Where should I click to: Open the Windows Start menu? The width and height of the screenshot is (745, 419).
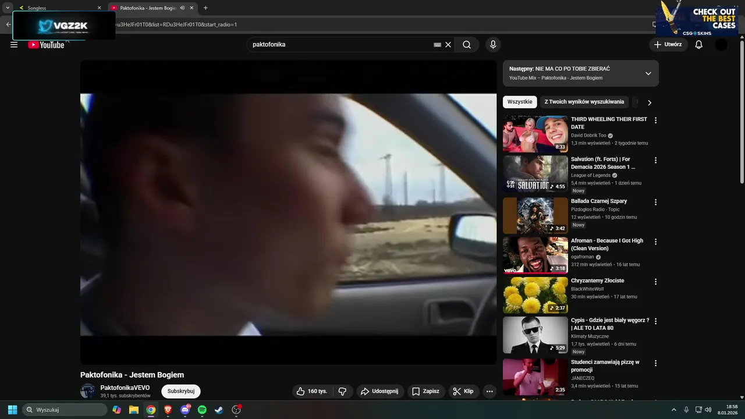tap(12, 410)
